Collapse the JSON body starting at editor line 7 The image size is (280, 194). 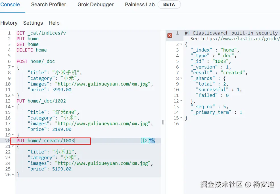click(13, 67)
